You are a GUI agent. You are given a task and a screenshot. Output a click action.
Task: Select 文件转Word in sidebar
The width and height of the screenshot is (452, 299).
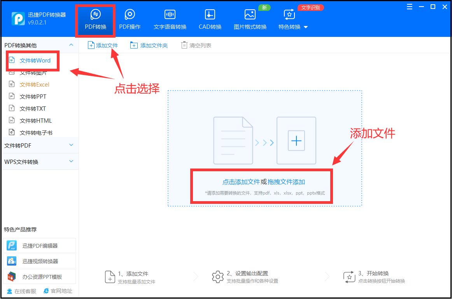tap(35, 61)
